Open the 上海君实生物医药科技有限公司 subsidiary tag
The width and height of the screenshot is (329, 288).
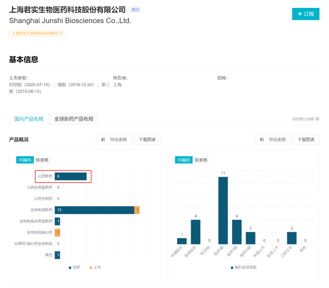tap(37, 34)
